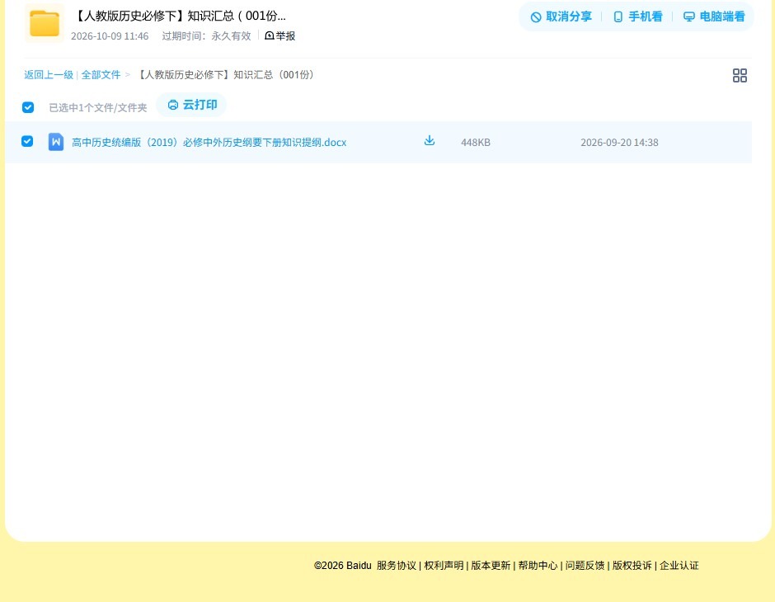The image size is (775, 602).
Task: Toggle the select-all files checkbox
Action: pyautogui.click(x=28, y=107)
